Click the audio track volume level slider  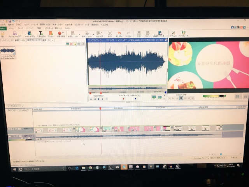click(21, 139)
